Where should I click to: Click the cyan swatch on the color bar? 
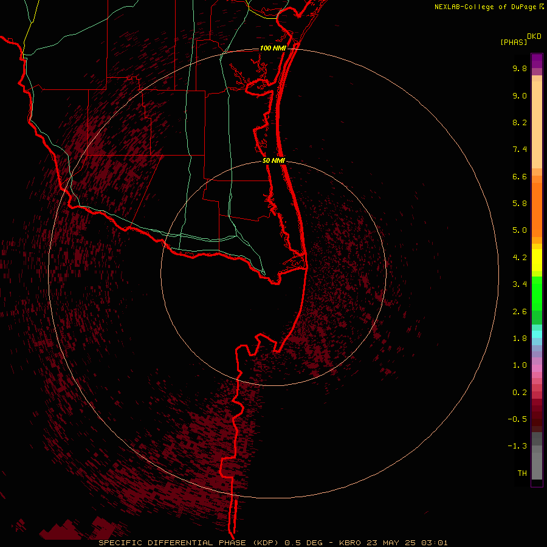pos(537,334)
